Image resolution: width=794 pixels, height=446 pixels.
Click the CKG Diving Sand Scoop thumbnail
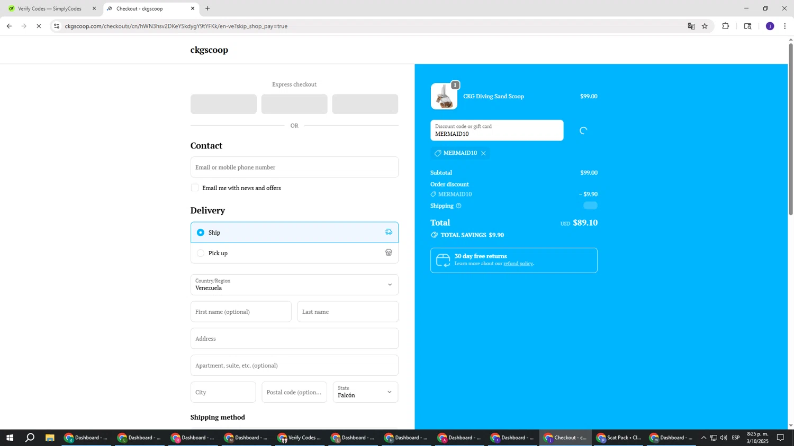pos(444,96)
